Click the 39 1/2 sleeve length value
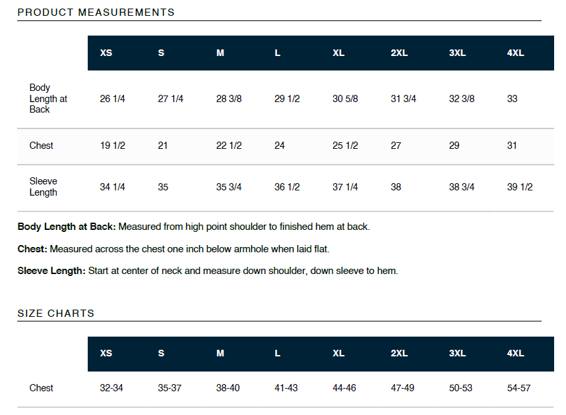This screenshot has width=566, height=415. [520, 187]
